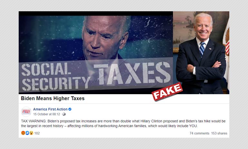Click the flag lapel pin on the suit
248x149 pixels.
(210, 49)
